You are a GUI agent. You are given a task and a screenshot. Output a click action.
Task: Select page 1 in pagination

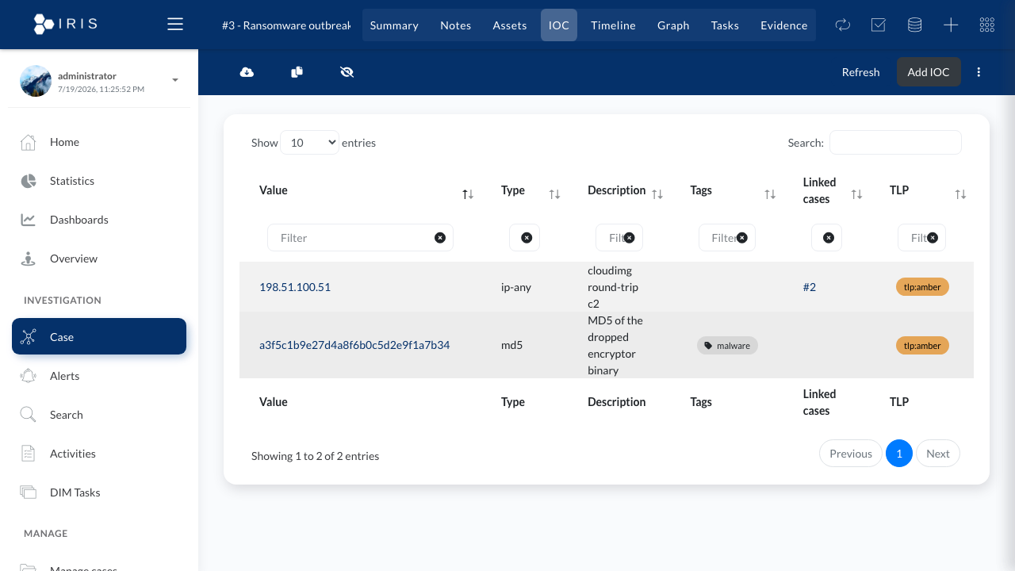coord(899,454)
